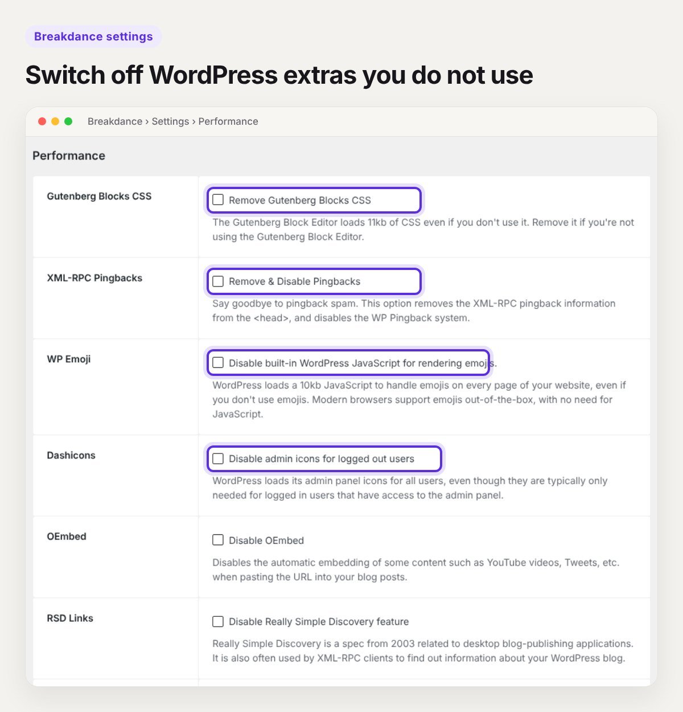Select the Performance section heading
Viewport: 683px width, 712px height.
pyautogui.click(x=69, y=156)
